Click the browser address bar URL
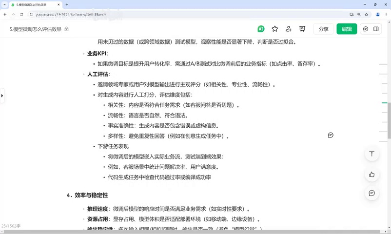Screen dimensions: 391x234 click(x=71, y=15)
